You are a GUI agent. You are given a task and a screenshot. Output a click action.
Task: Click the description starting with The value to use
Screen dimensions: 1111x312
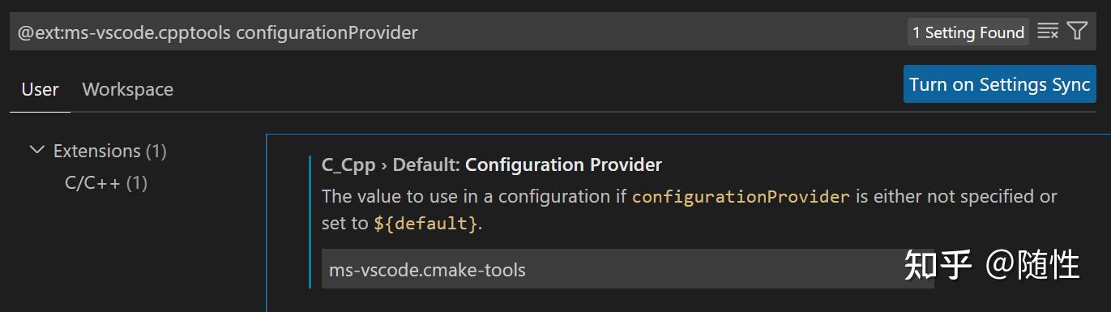click(689, 209)
